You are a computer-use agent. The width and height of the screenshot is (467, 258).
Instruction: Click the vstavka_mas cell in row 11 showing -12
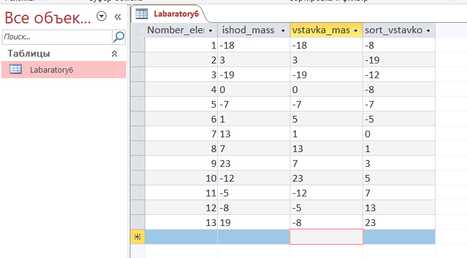point(327,193)
